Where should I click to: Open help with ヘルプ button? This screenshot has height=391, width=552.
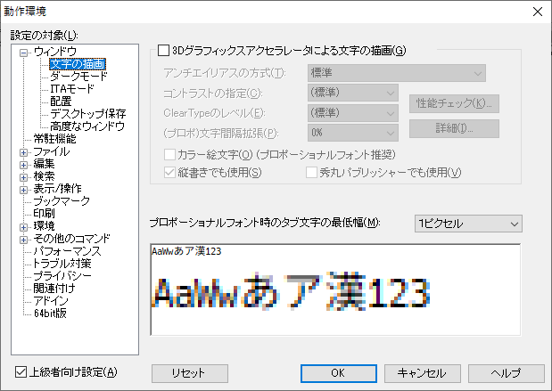506,372
